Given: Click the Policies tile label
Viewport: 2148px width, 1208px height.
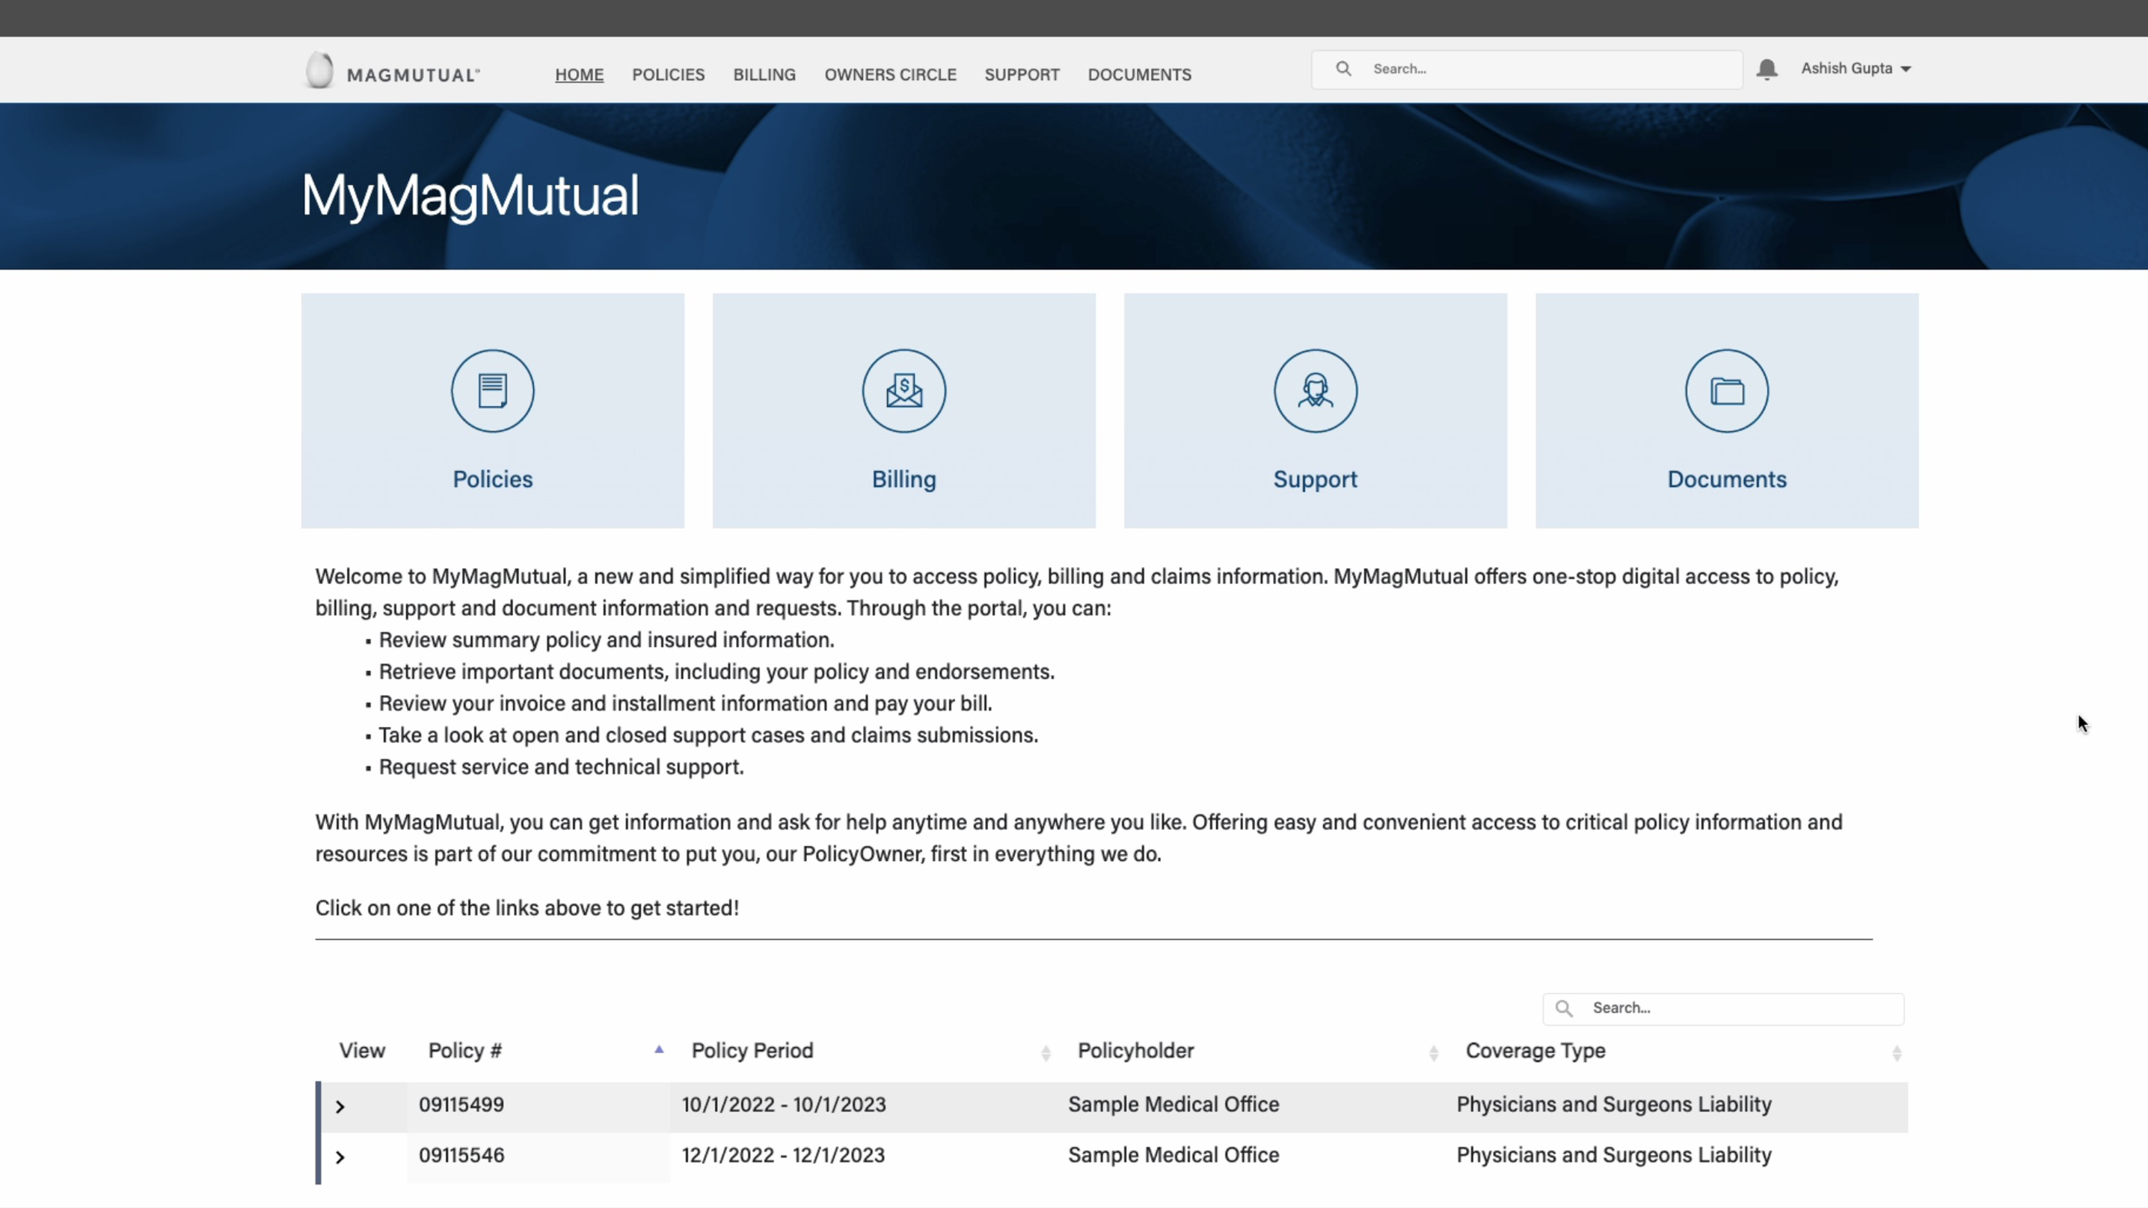Looking at the screenshot, I should click(x=492, y=479).
